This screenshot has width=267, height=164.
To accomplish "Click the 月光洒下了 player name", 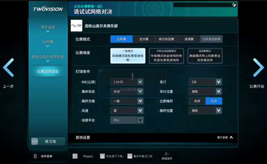I will tap(115, 156).
